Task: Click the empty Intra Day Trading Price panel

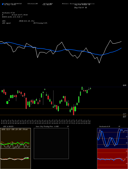Action: tap(51, 143)
